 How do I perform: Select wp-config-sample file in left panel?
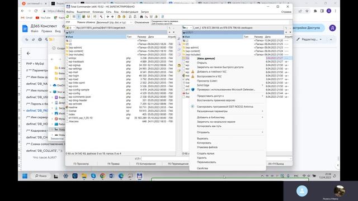coord(79,90)
